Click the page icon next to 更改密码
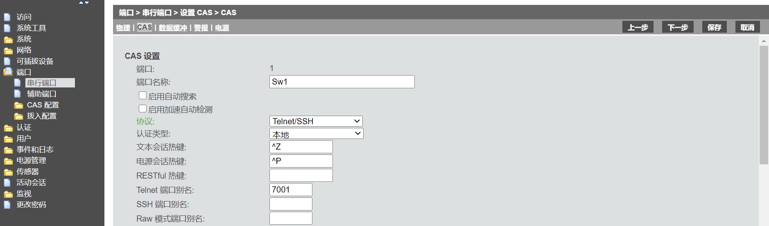This screenshot has width=769, height=226. pos(7,205)
